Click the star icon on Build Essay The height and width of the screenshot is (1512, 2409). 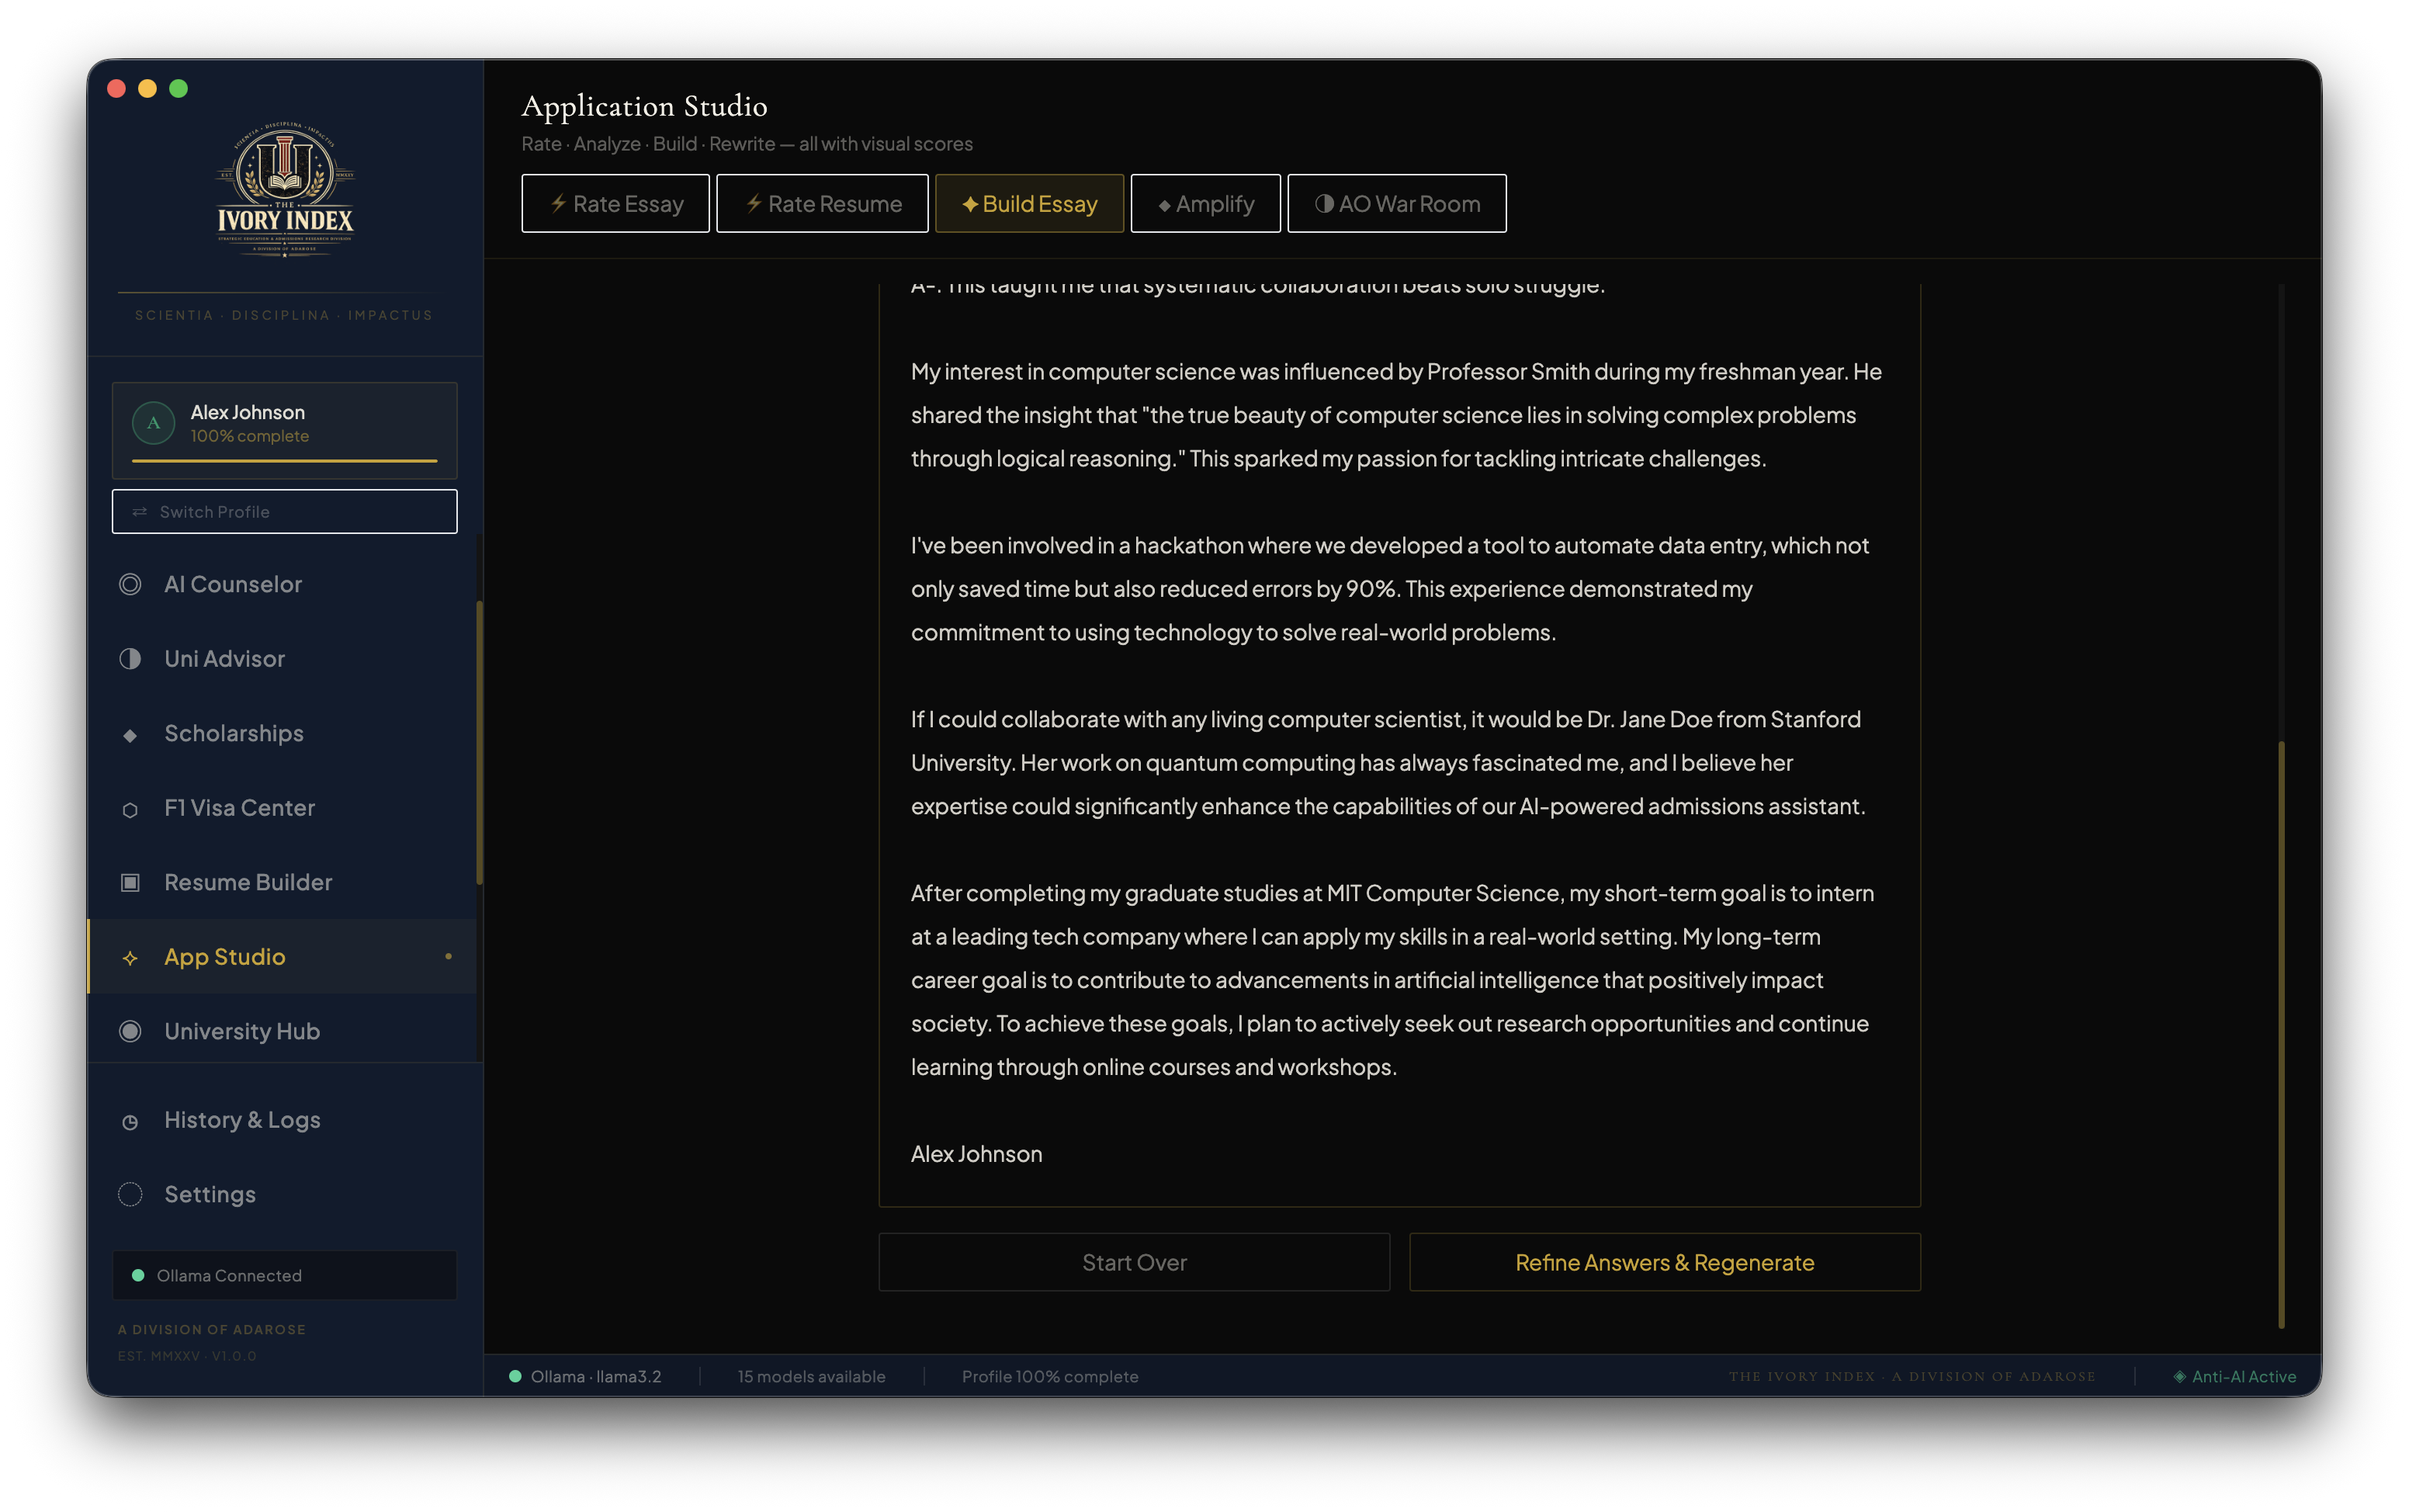(969, 204)
